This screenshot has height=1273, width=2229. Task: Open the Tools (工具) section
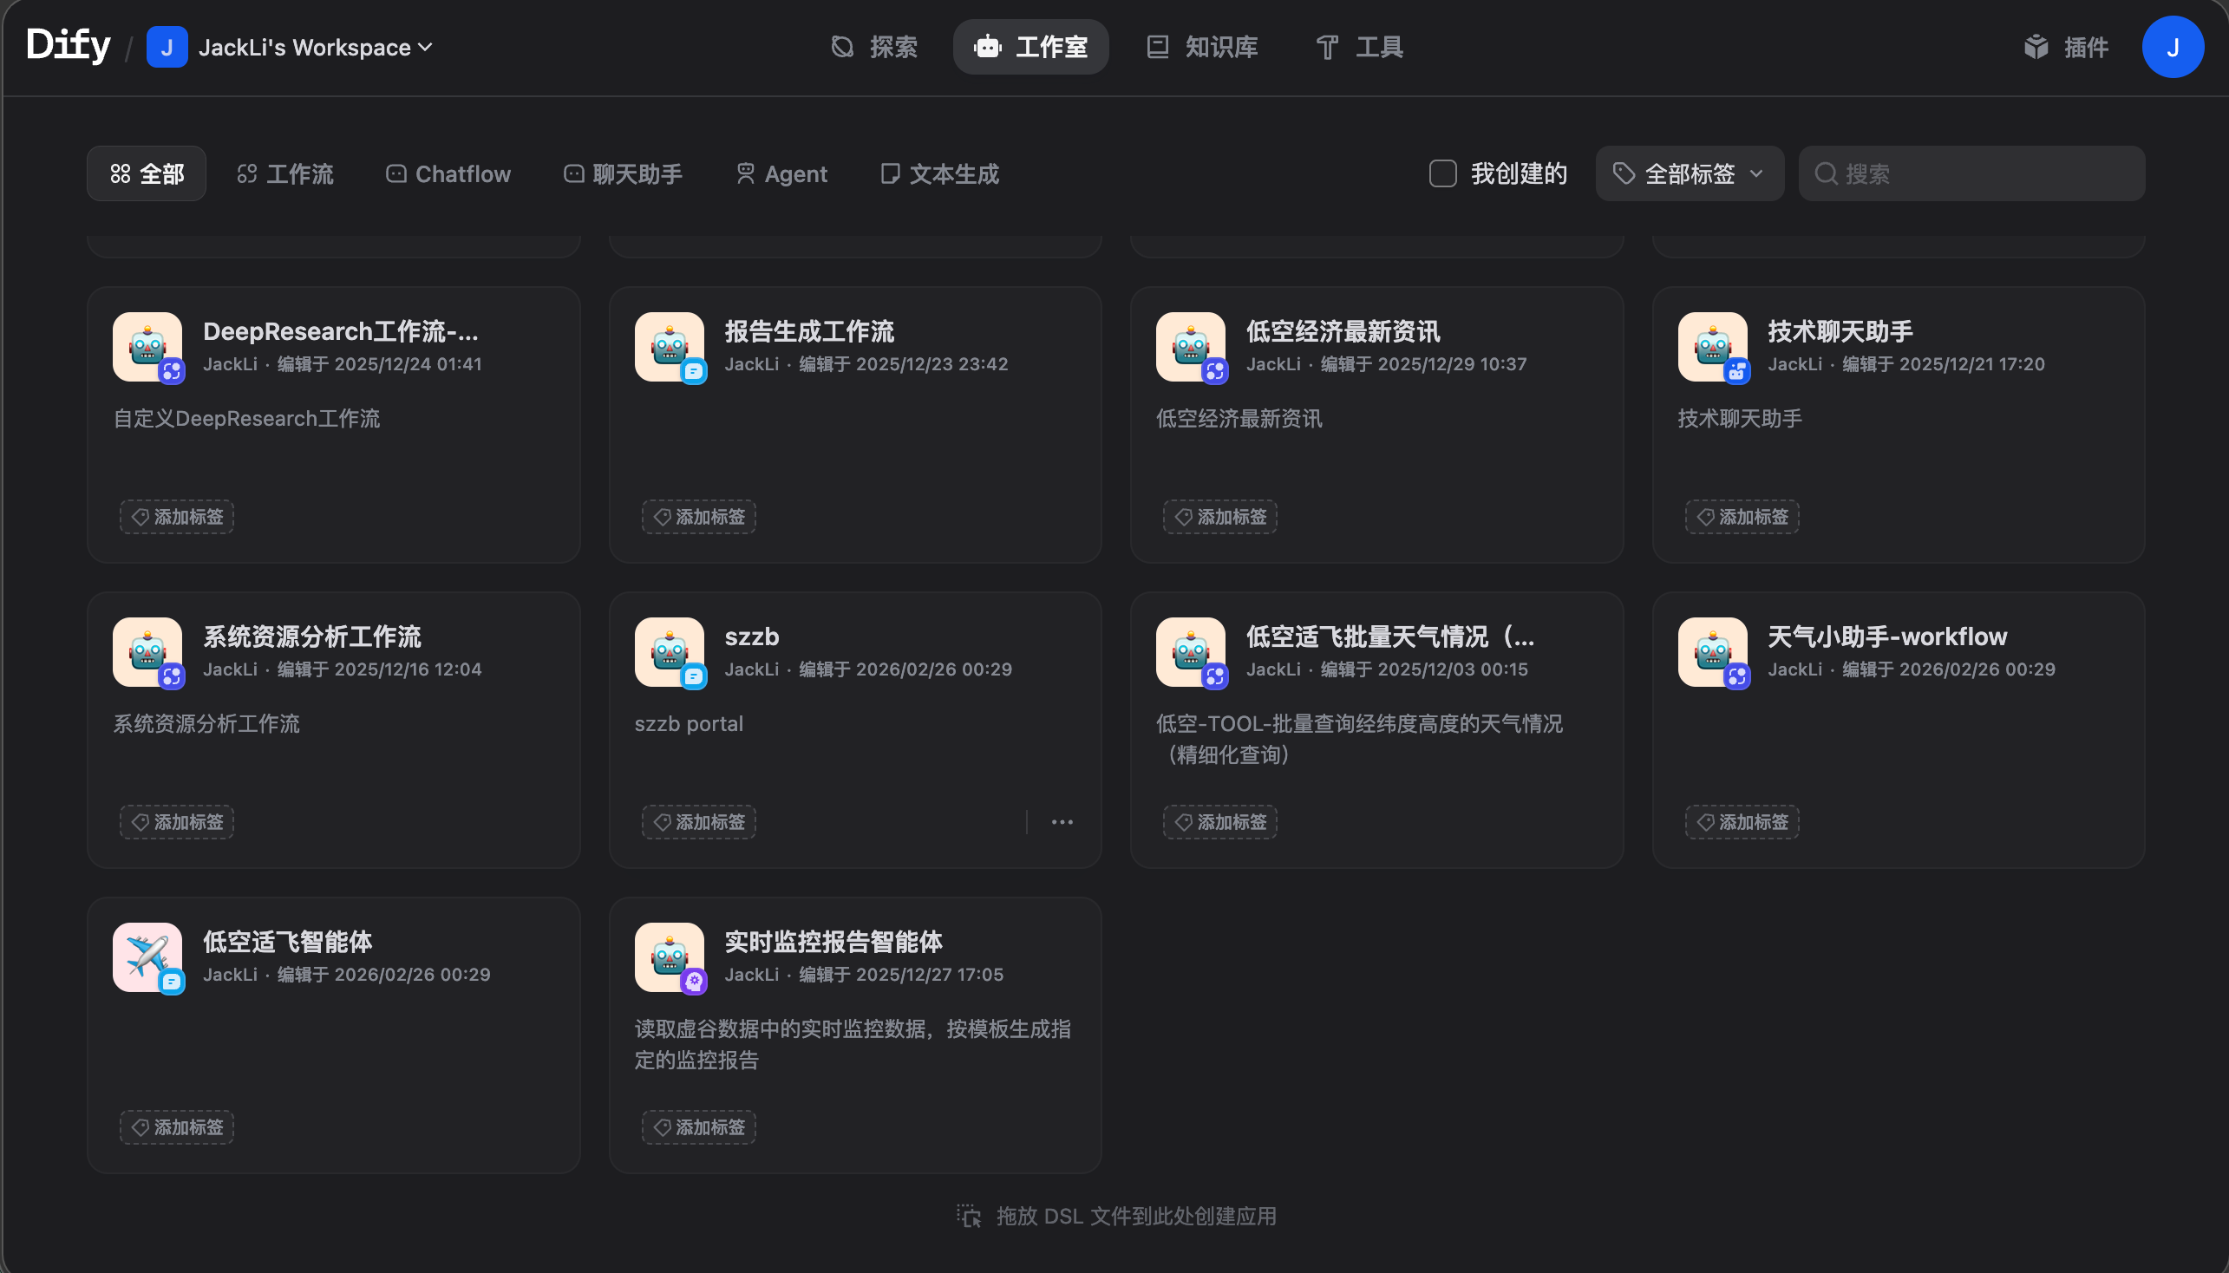pyautogui.click(x=1360, y=46)
